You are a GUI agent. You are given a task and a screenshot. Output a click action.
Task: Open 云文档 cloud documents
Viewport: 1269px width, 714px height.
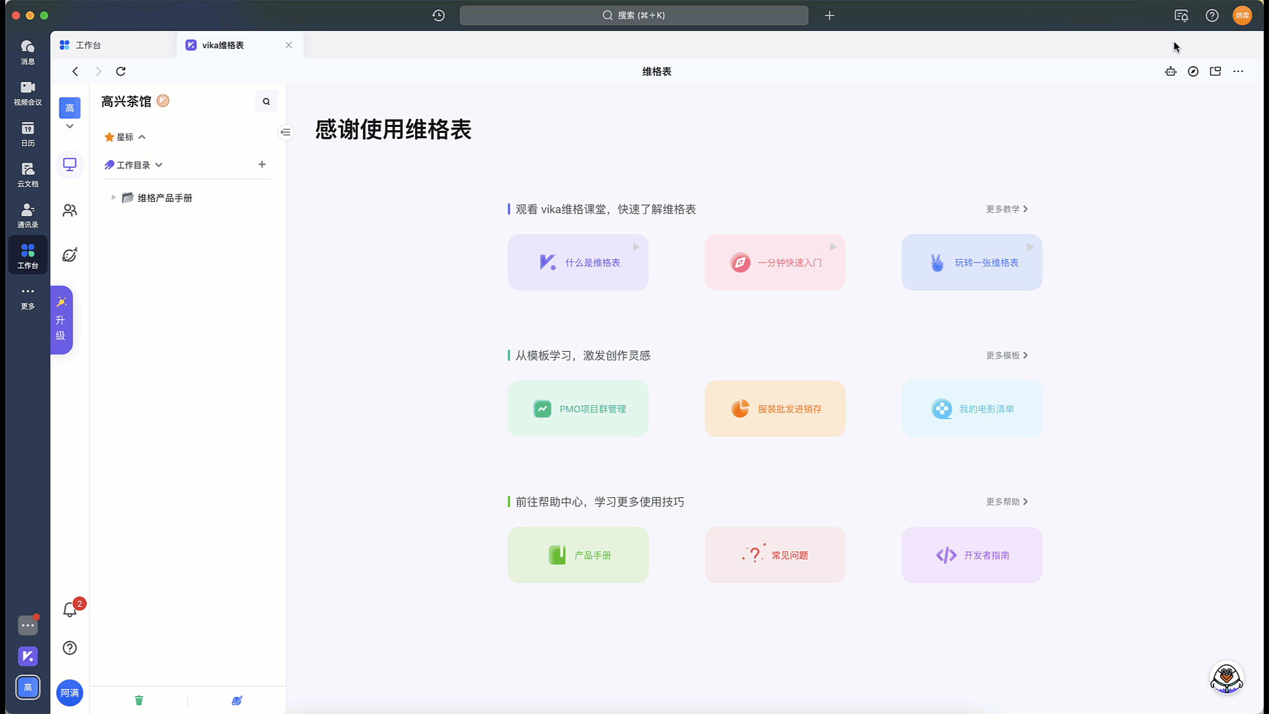tap(28, 175)
